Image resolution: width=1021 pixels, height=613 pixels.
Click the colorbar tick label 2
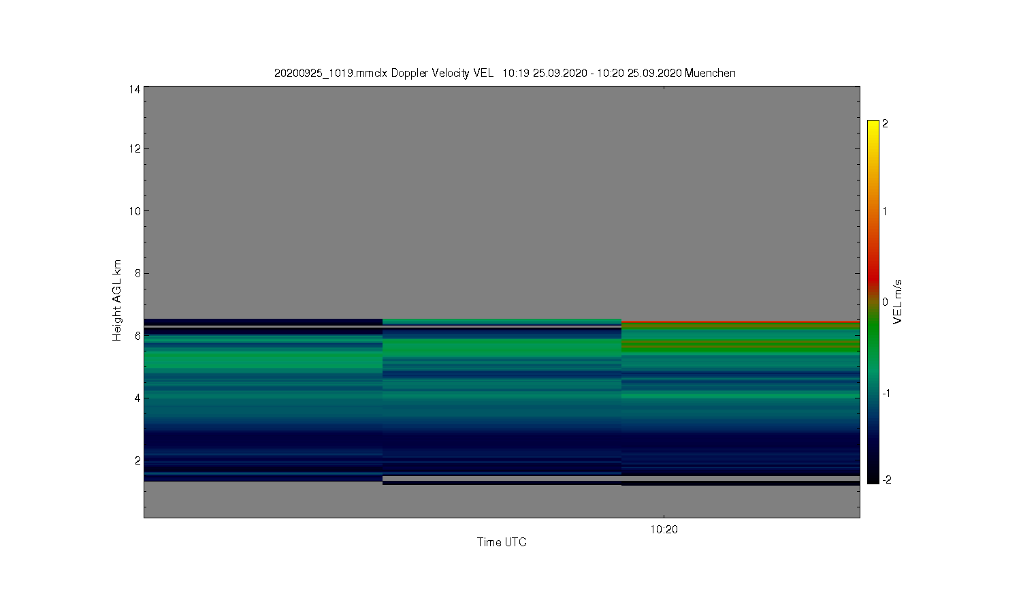point(885,124)
